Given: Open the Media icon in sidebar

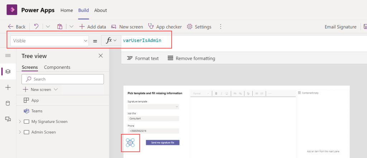Looking at the screenshot, I should [x=8, y=119].
